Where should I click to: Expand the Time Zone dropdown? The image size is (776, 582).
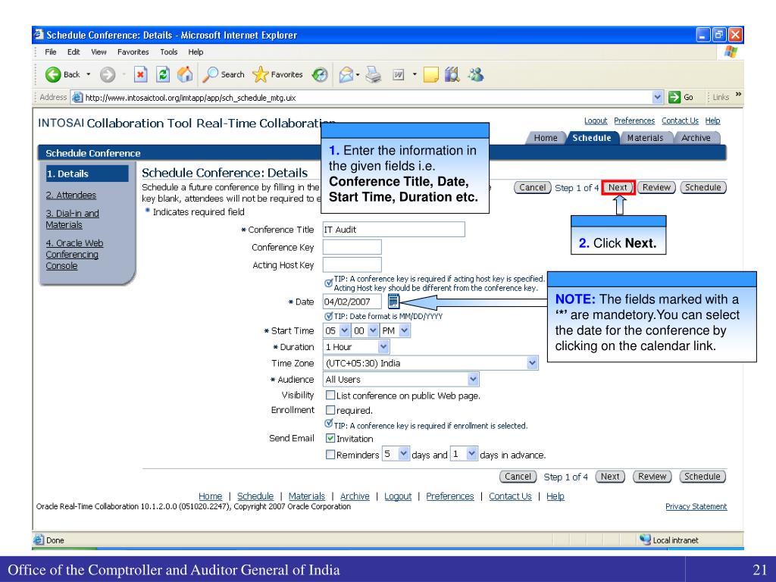[x=532, y=363]
